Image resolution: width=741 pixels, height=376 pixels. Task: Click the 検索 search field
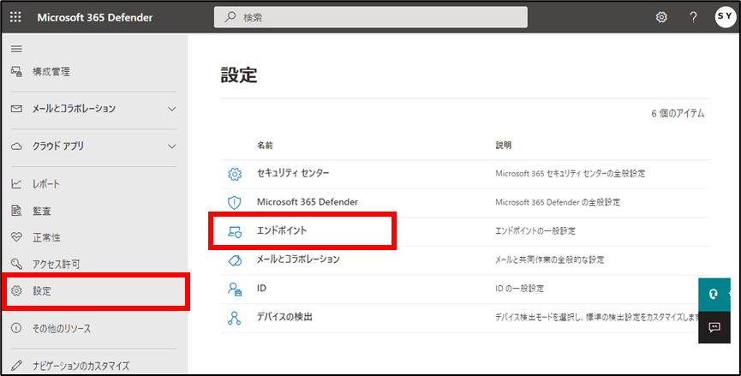pos(370,17)
